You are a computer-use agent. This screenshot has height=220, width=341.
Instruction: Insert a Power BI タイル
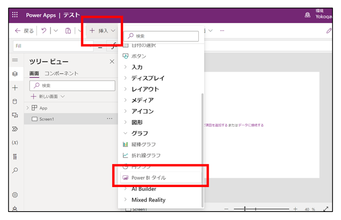161,178
